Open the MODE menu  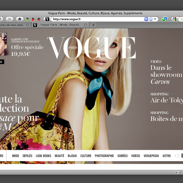[x=15, y=156]
